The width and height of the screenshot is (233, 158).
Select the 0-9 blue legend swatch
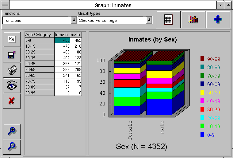(202, 134)
